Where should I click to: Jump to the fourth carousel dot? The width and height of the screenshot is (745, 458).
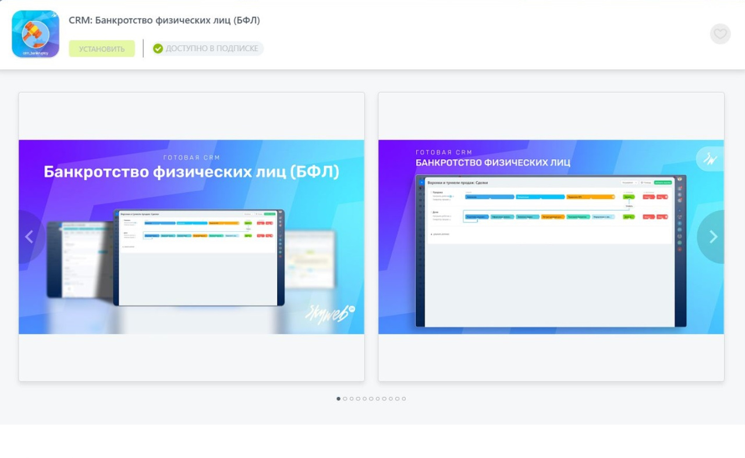(x=358, y=399)
